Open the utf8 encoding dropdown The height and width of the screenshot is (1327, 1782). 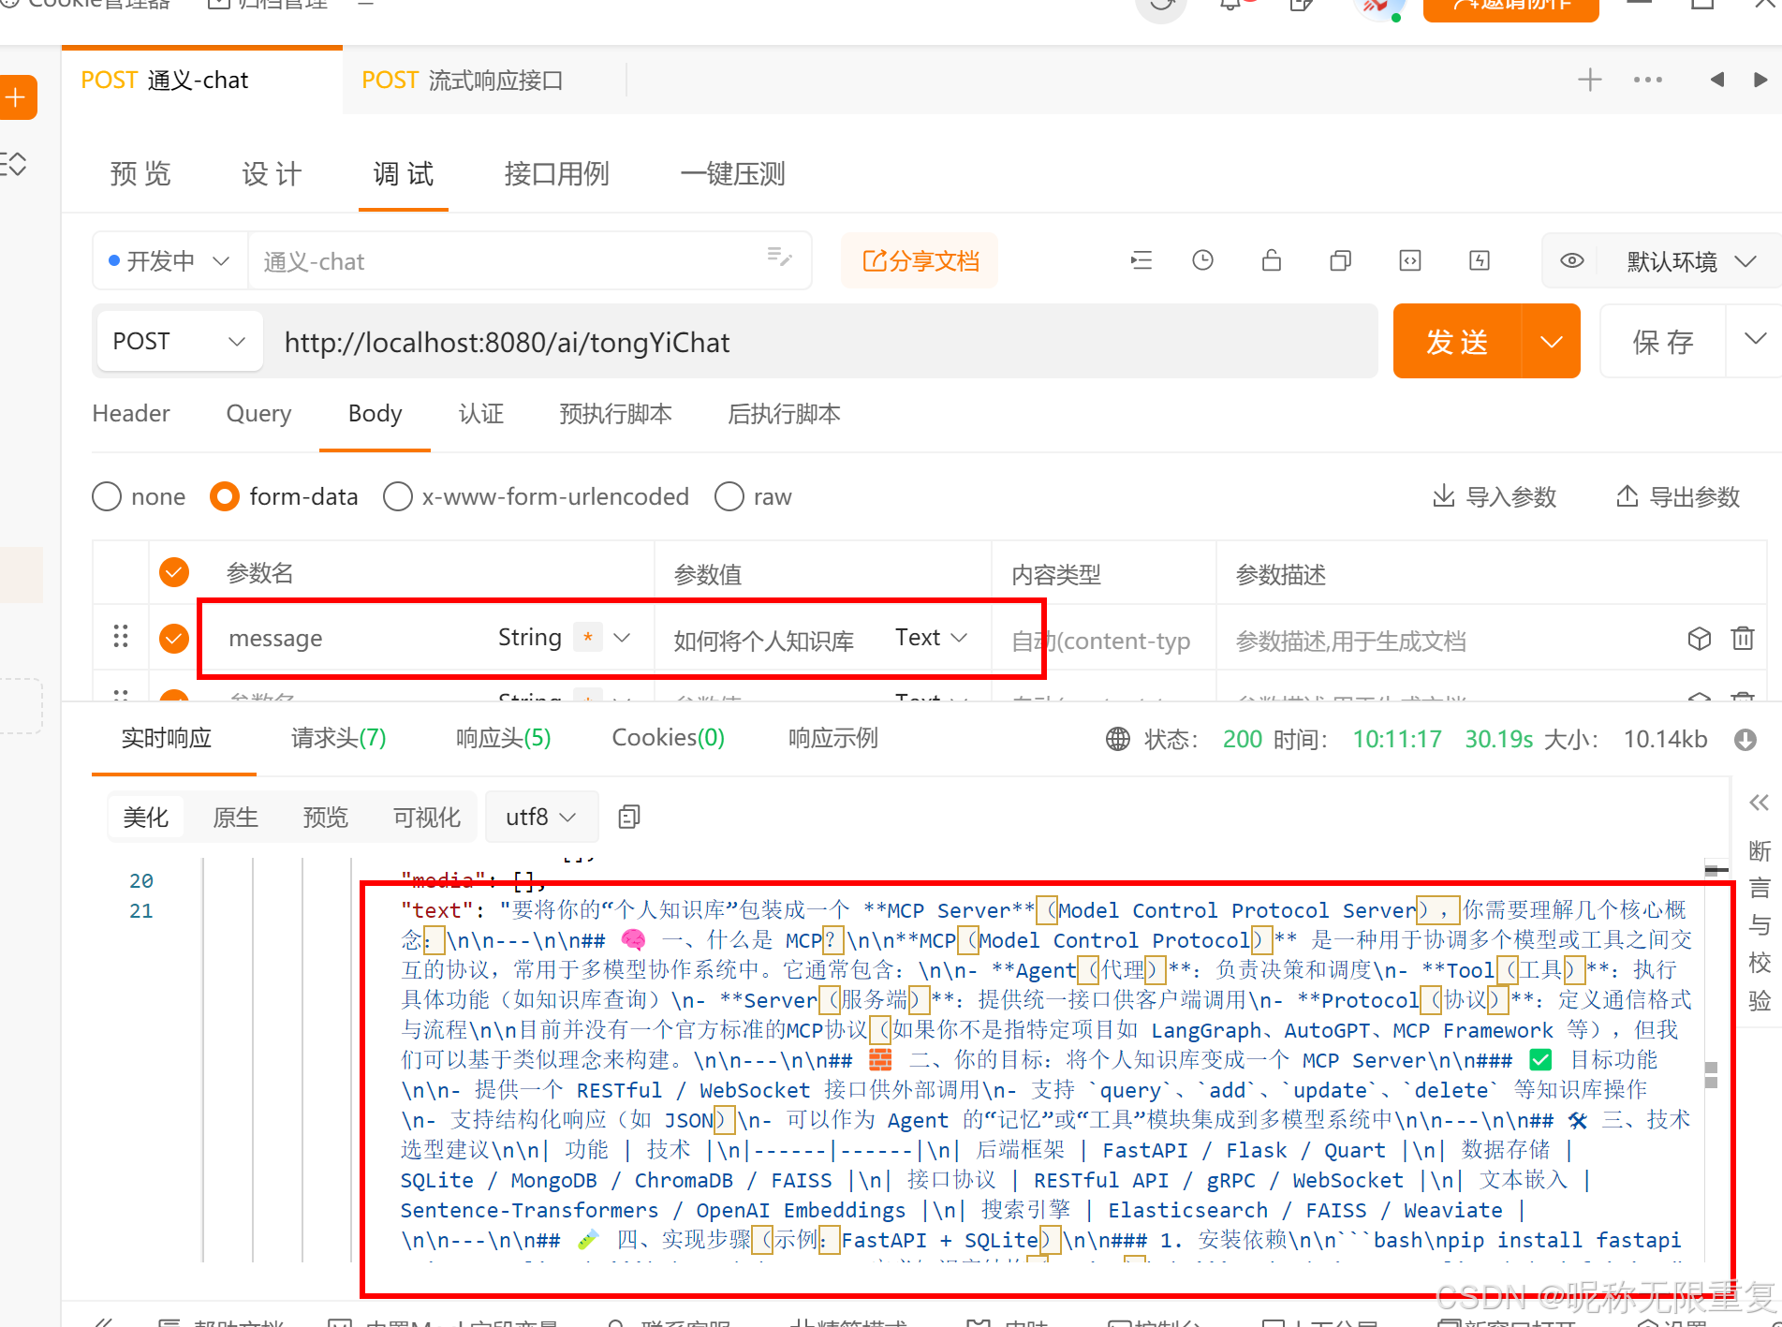(x=540, y=817)
